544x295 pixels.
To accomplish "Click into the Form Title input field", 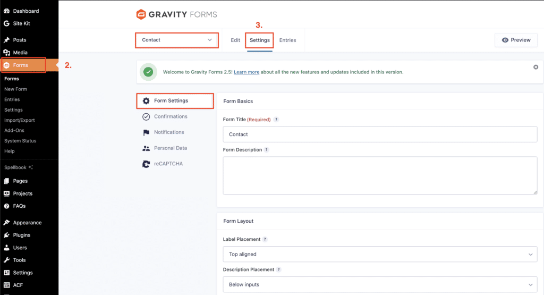I will coord(380,134).
